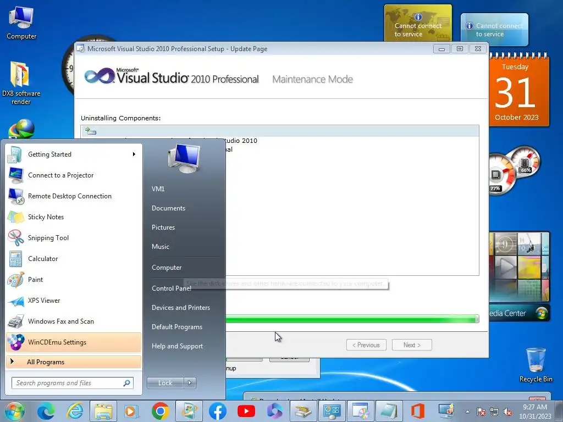This screenshot has width=563, height=422.
Task: Click the muted volume tray icon
Action: [507, 412]
